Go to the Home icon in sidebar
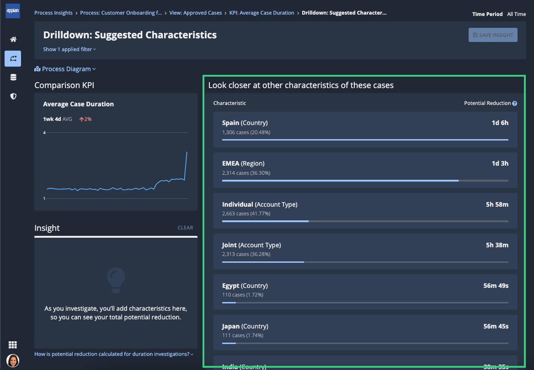The height and width of the screenshot is (370, 534). [13, 39]
